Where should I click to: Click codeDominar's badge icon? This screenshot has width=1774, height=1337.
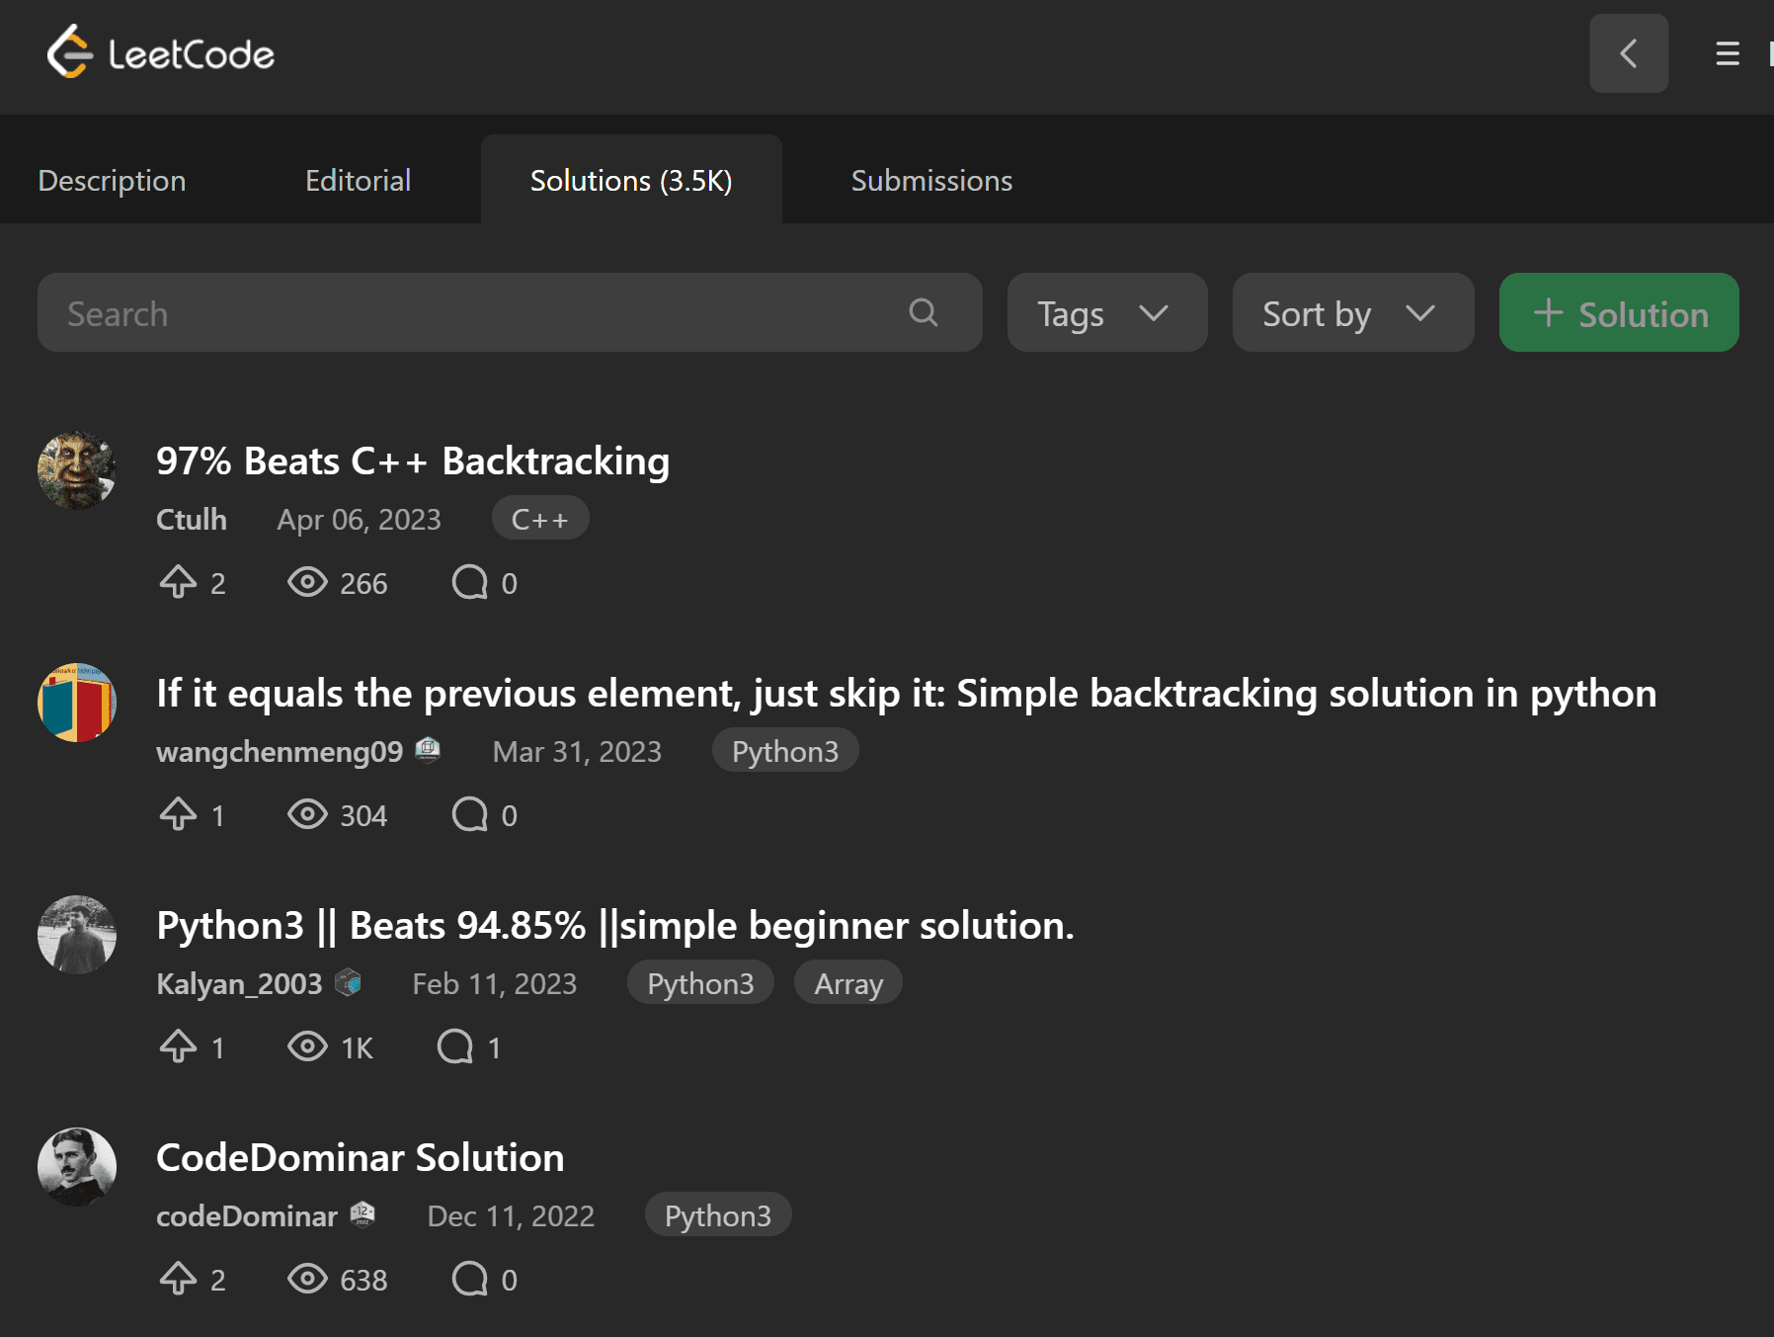coord(363,1214)
